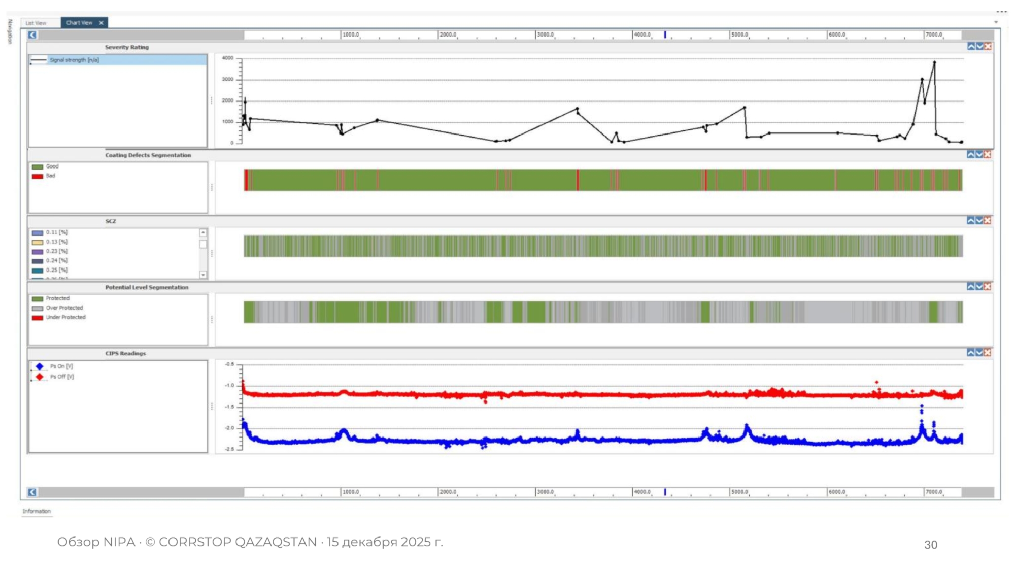Select the Chart View tab
1015x571 pixels.
click(79, 23)
